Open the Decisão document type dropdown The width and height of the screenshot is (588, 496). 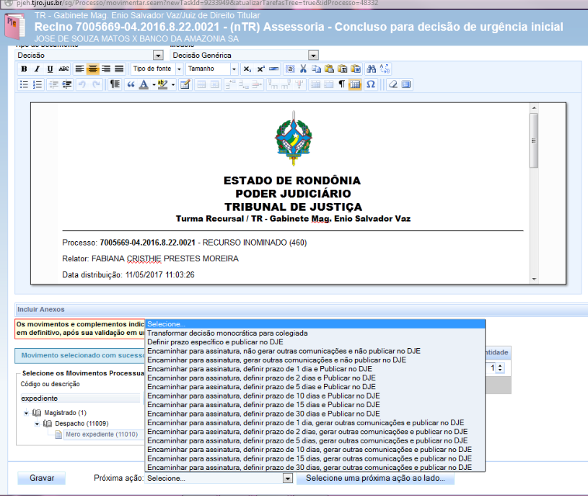158,55
